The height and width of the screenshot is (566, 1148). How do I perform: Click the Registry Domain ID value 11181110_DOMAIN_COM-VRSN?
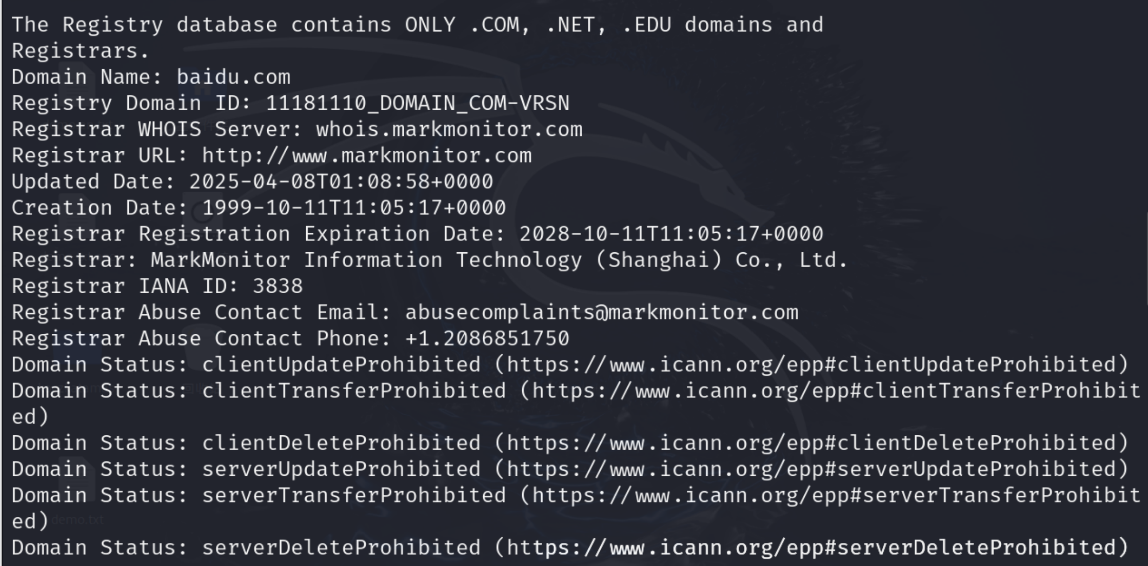(418, 103)
